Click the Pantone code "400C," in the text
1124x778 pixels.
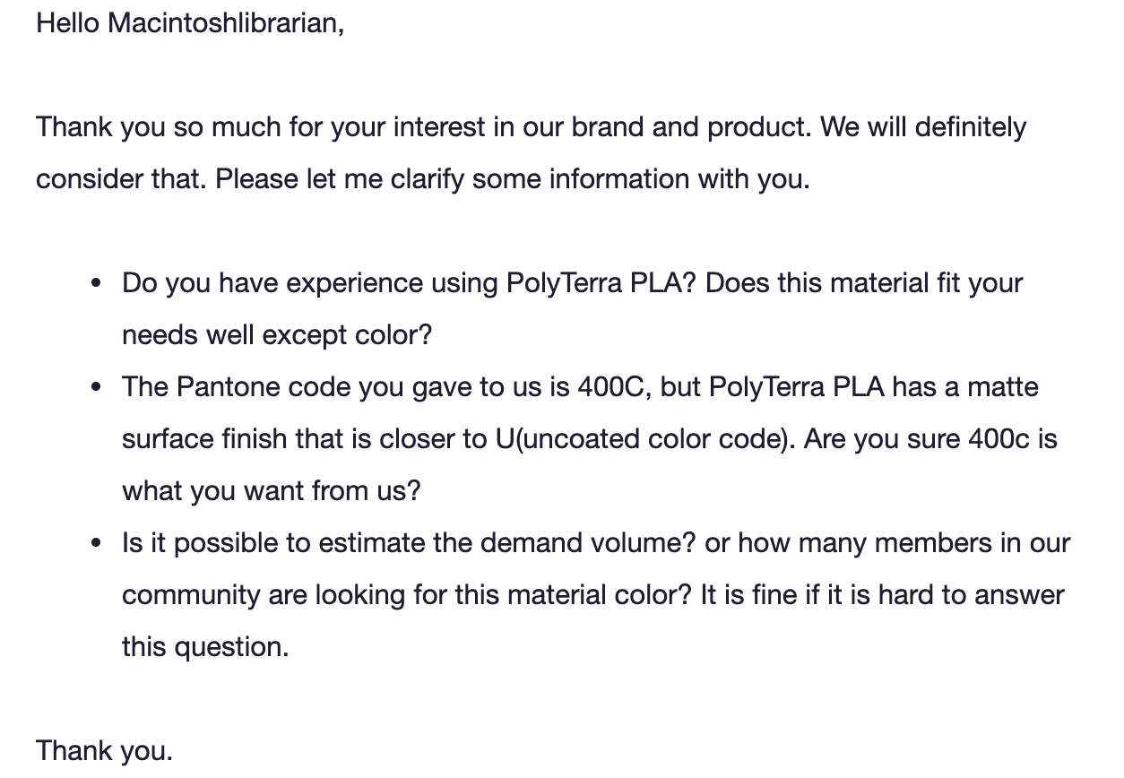[619, 387]
